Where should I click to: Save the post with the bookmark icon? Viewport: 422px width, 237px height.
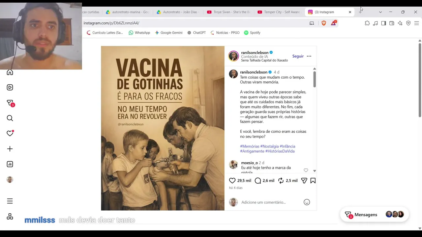click(313, 181)
